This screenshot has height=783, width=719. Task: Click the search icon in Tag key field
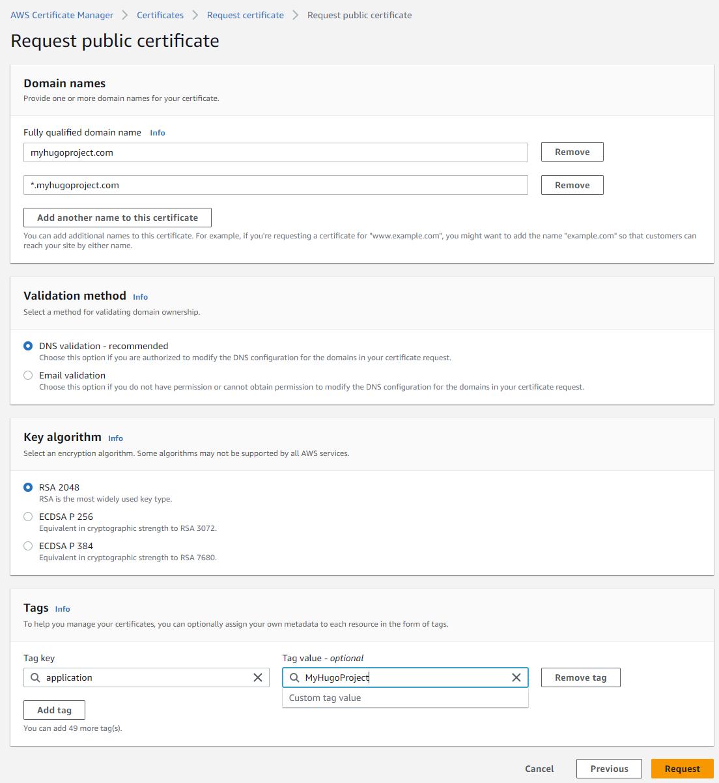(x=35, y=677)
